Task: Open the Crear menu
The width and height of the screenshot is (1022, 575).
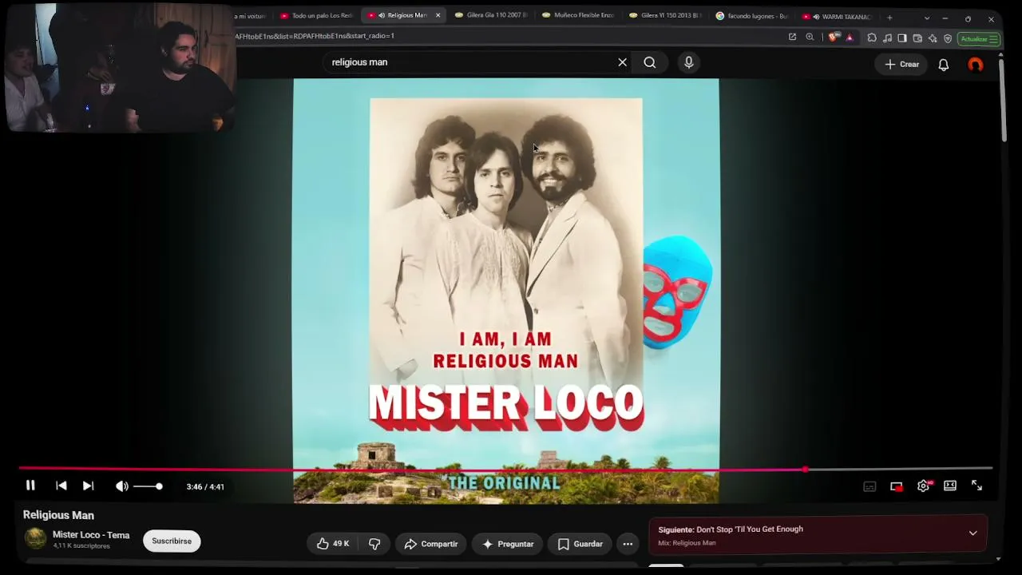Action: (902, 65)
